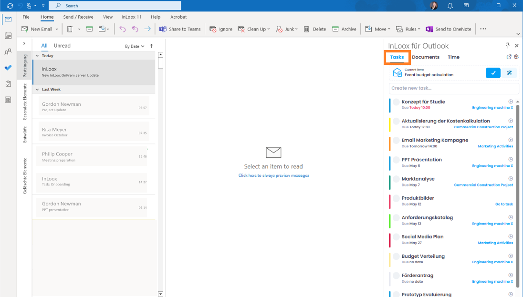Mark Konzept für Studie task complete
Image resolution: width=523 pixels, height=297 pixels.
click(x=396, y=102)
